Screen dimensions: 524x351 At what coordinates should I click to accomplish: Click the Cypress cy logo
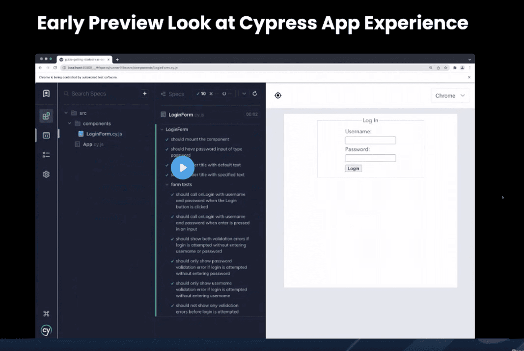pyautogui.click(x=46, y=330)
